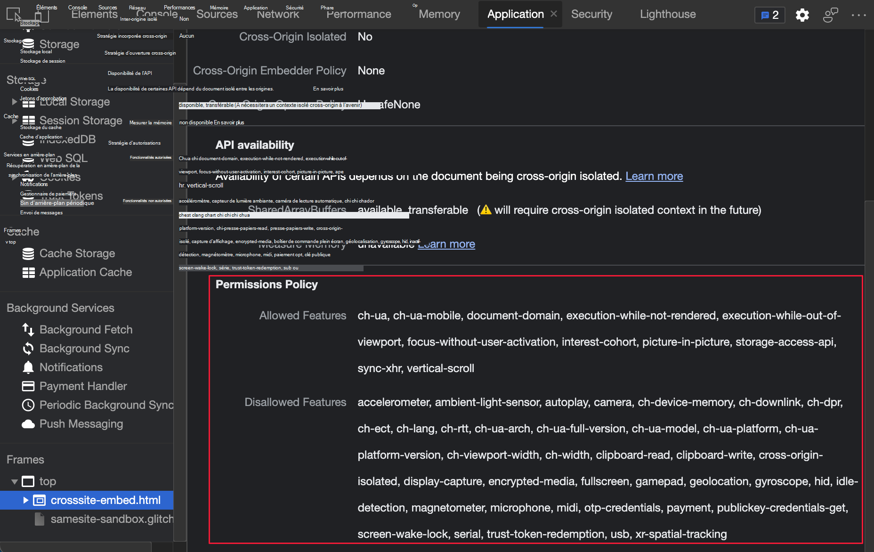The width and height of the screenshot is (874, 552).
Task: Click the Storage database icon
Action: point(28,44)
